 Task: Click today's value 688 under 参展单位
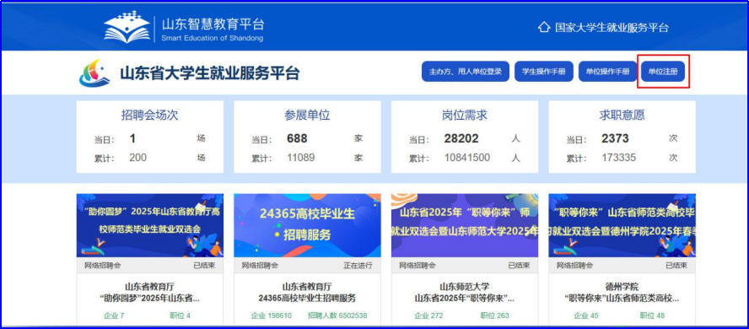(297, 139)
